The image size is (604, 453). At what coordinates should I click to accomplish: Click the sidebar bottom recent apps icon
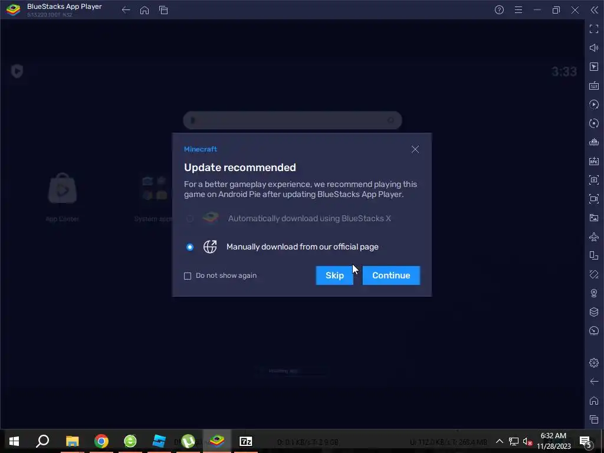point(594,419)
